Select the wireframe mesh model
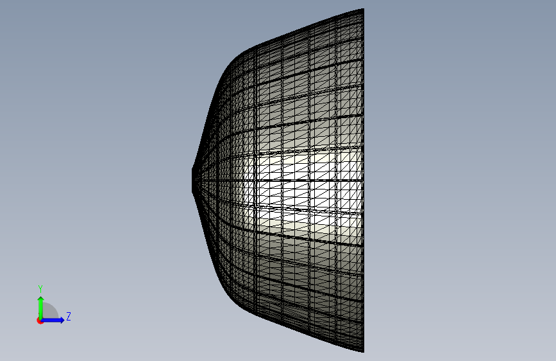556x361 pixels. 278,180
